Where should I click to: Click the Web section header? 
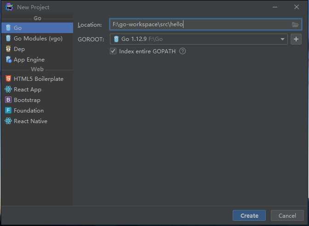37,69
